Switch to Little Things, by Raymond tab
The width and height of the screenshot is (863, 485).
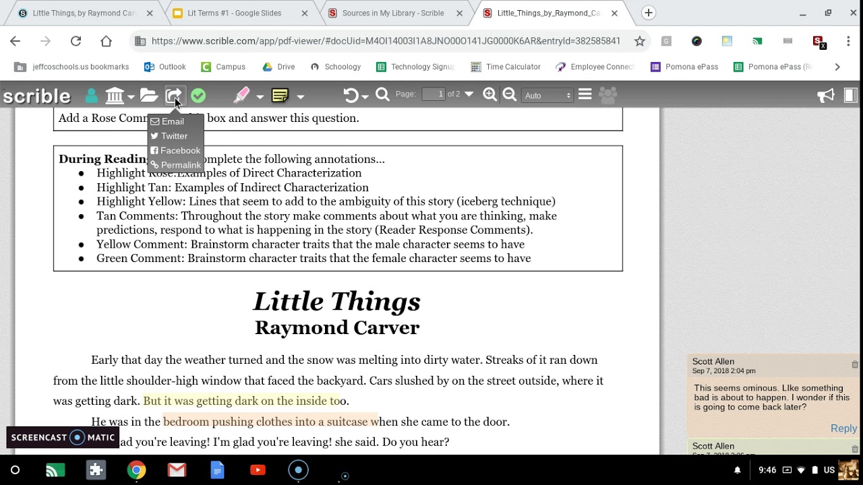tap(84, 13)
